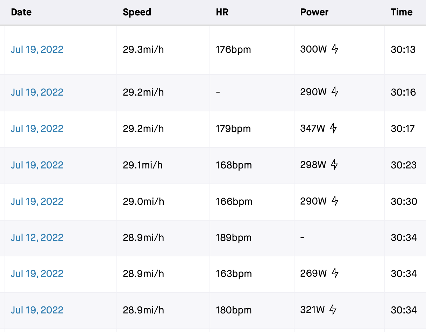This screenshot has width=426, height=332.
Task: Click the lightning icon beside 290W in the 30:30 row
Action: click(x=335, y=201)
